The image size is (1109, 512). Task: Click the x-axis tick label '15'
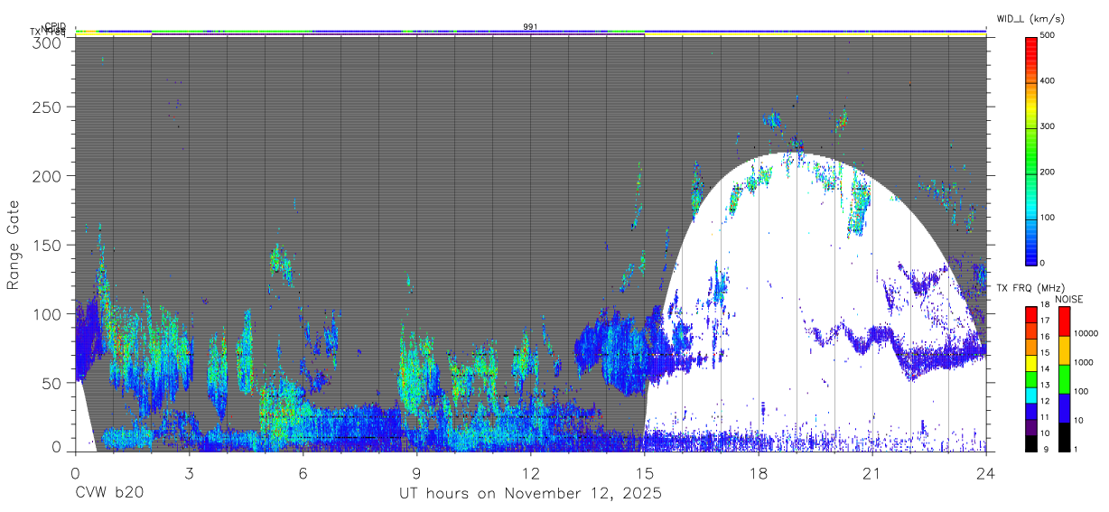point(645,472)
